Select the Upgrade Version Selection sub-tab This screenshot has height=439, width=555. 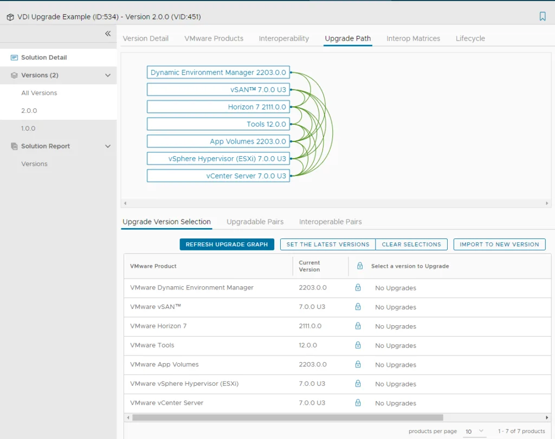click(166, 222)
